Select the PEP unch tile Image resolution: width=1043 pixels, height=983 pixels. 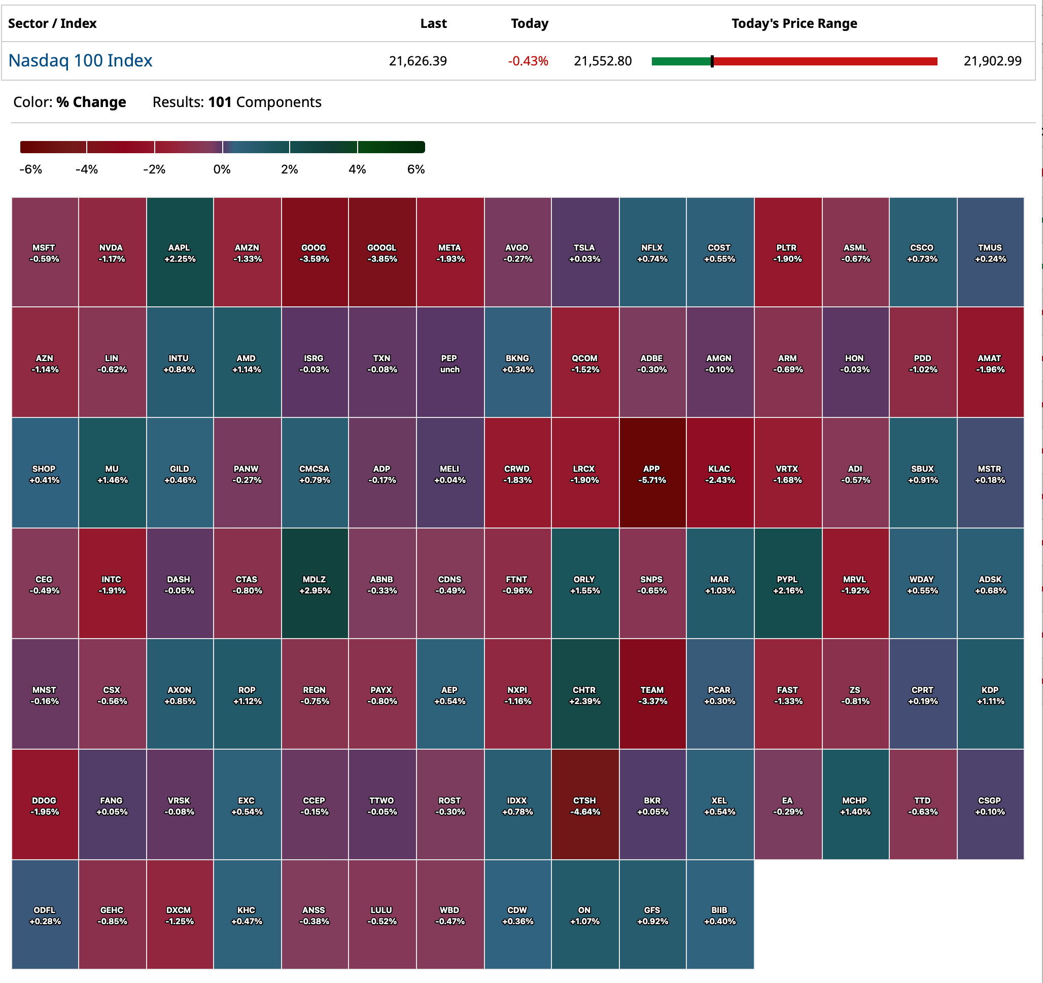(449, 363)
